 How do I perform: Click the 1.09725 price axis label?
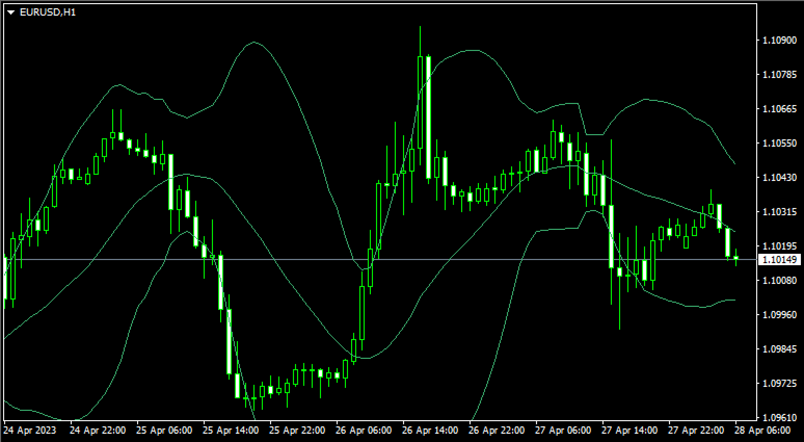coord(780,383)
